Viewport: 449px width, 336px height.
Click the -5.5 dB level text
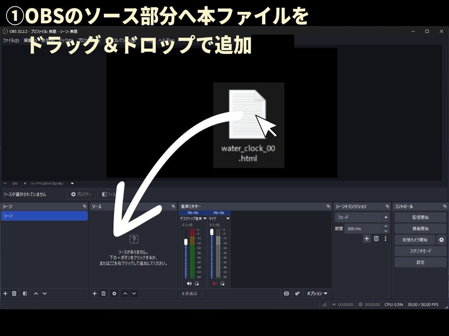[187, 225]
